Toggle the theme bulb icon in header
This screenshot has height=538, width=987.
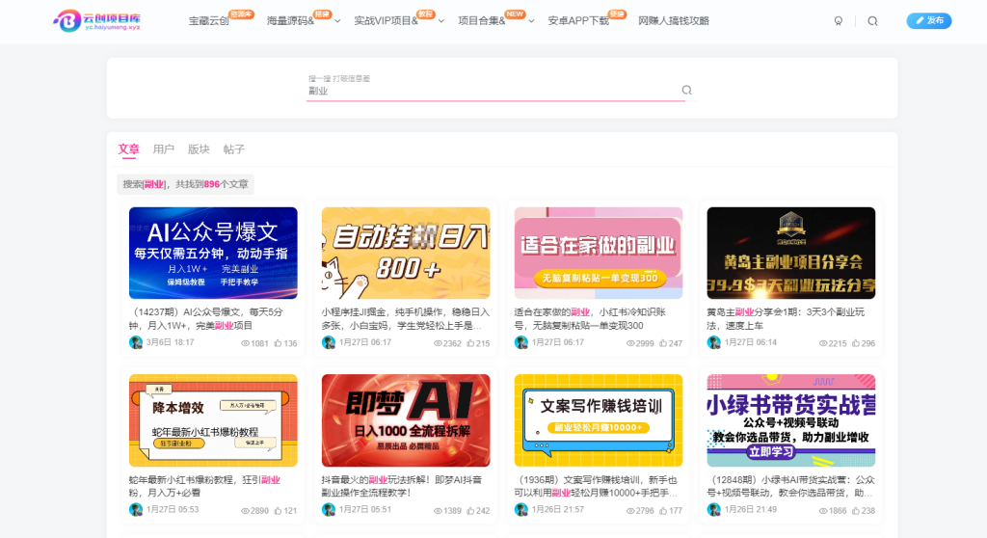pos(838,21)
